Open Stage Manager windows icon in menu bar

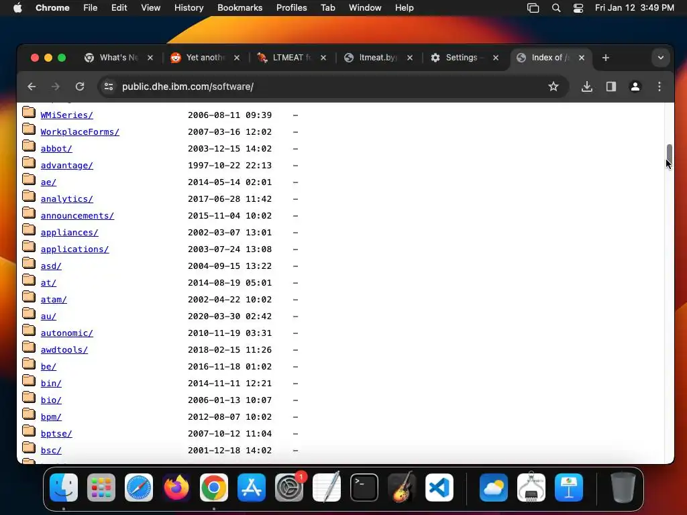pyautogui.click(x=533, y=8)
